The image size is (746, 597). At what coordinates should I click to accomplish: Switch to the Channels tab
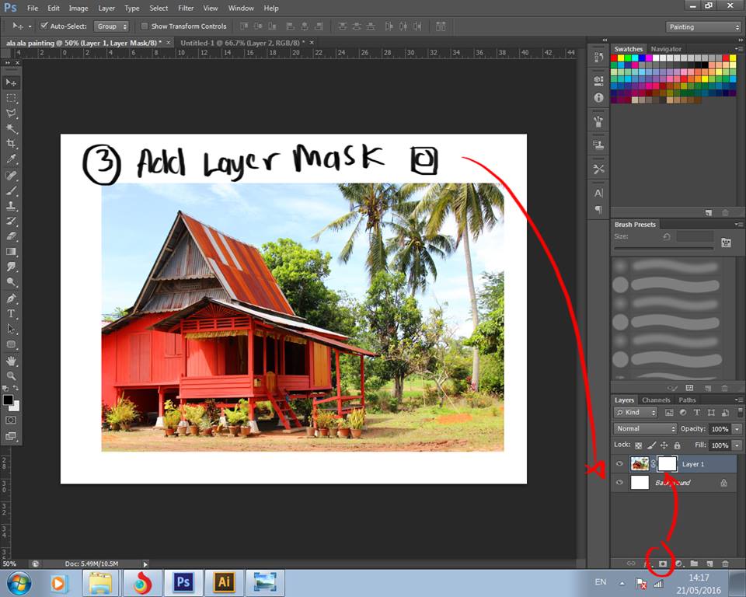pyautogui.click(x=656, y=400)
